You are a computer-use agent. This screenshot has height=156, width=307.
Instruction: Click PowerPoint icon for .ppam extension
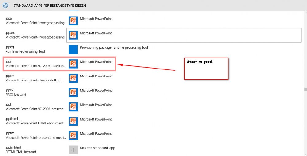(x=73, y=35)
